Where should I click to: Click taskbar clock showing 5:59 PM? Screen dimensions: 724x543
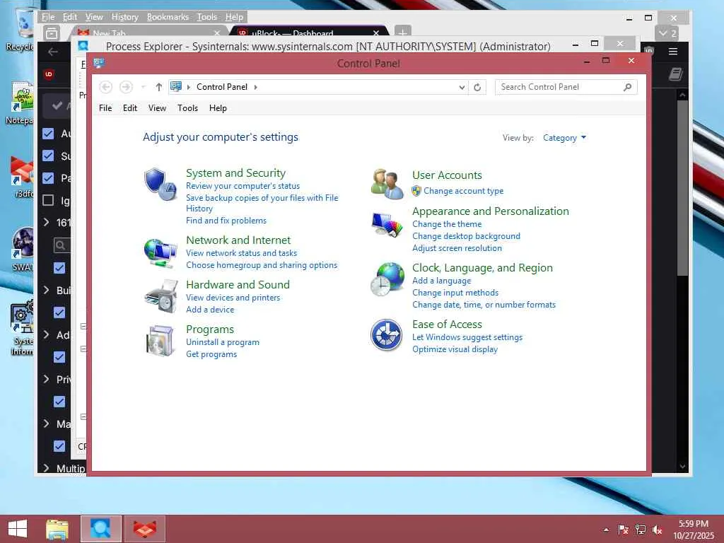(694, 530)
